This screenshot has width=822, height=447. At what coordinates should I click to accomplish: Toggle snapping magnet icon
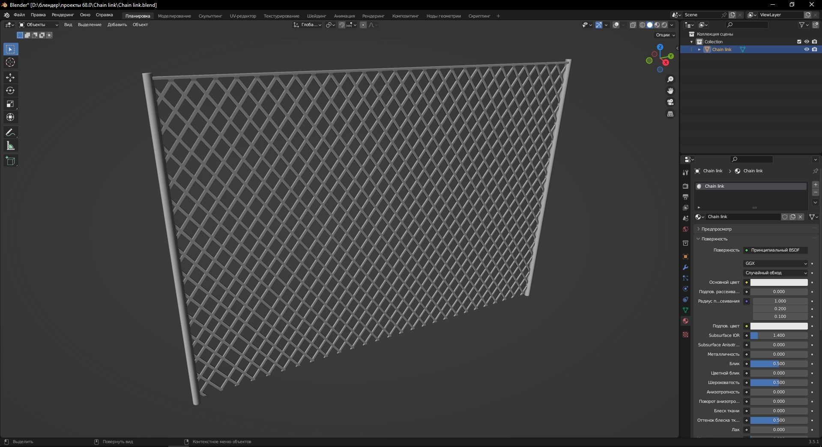point(341,25)
